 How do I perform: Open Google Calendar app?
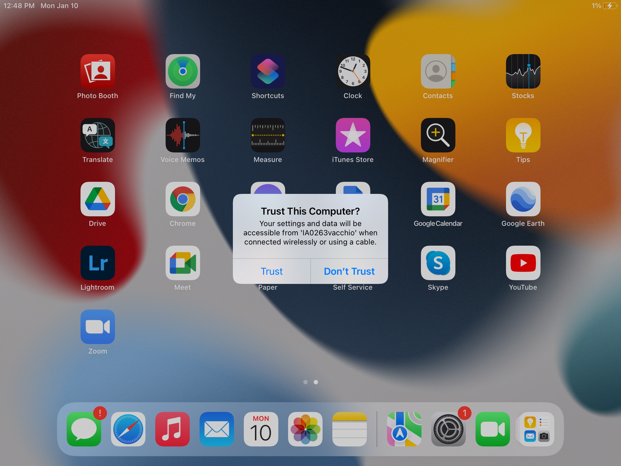[x=438, y=199]
